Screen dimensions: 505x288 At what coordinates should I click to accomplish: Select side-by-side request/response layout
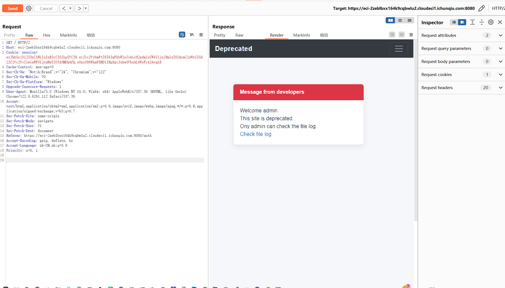(391, 21)
